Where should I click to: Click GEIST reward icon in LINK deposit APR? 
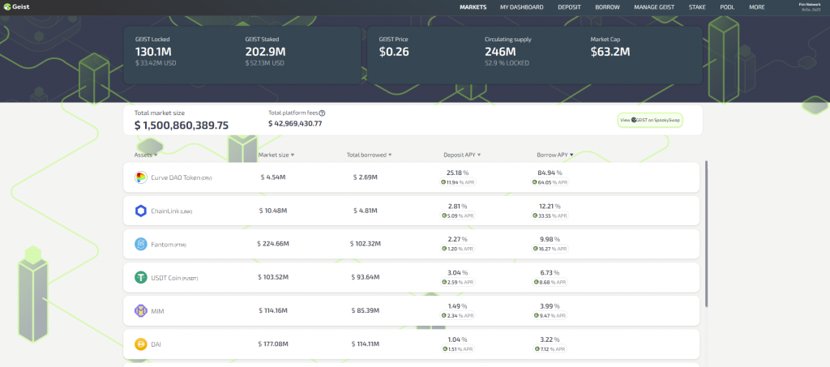tap(443, 216)
